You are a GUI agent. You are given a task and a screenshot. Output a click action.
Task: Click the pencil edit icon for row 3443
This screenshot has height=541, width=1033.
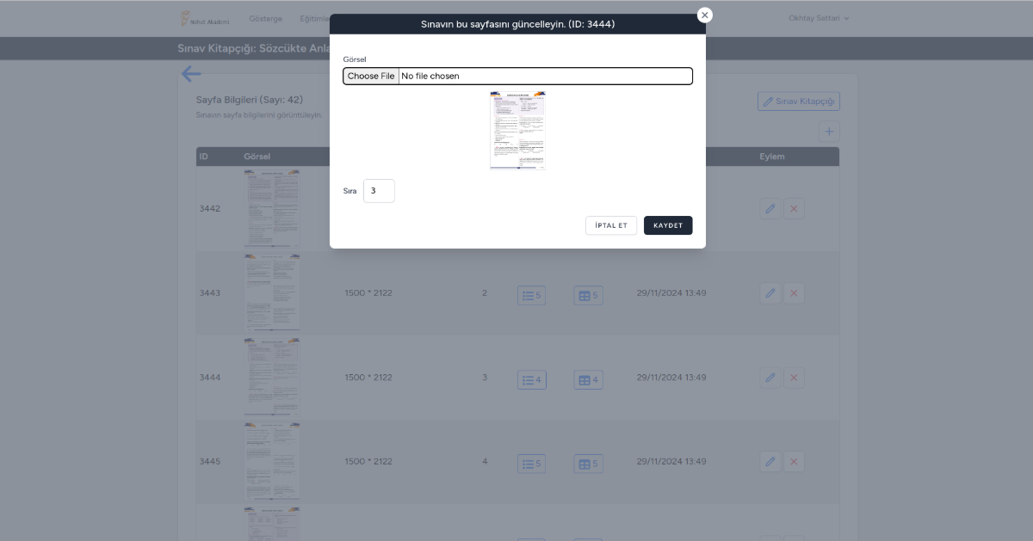click(x=770, y=293)
